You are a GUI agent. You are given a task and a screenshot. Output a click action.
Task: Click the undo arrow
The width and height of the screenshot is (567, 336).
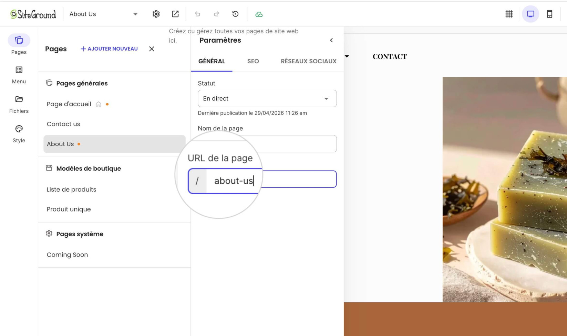pyautogui.click(x=197, y=14)
